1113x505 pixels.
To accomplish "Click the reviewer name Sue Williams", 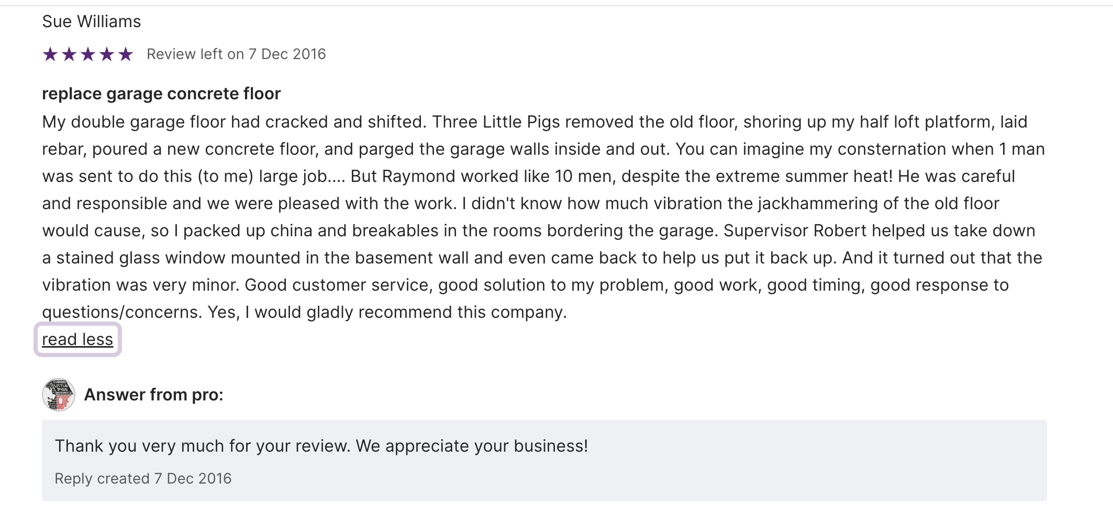I will [x=92, y=22].
